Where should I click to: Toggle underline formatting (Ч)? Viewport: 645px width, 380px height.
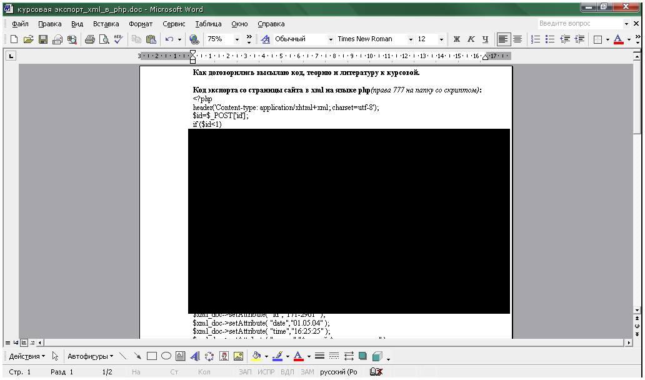pos(485,39)
